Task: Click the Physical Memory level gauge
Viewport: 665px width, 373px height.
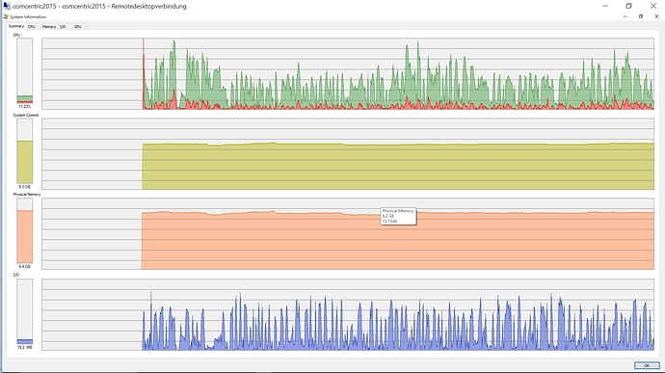Action: click(25, 231)
